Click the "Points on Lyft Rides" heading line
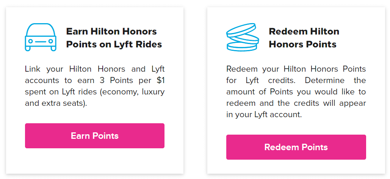390x179 pixels. 114,44
